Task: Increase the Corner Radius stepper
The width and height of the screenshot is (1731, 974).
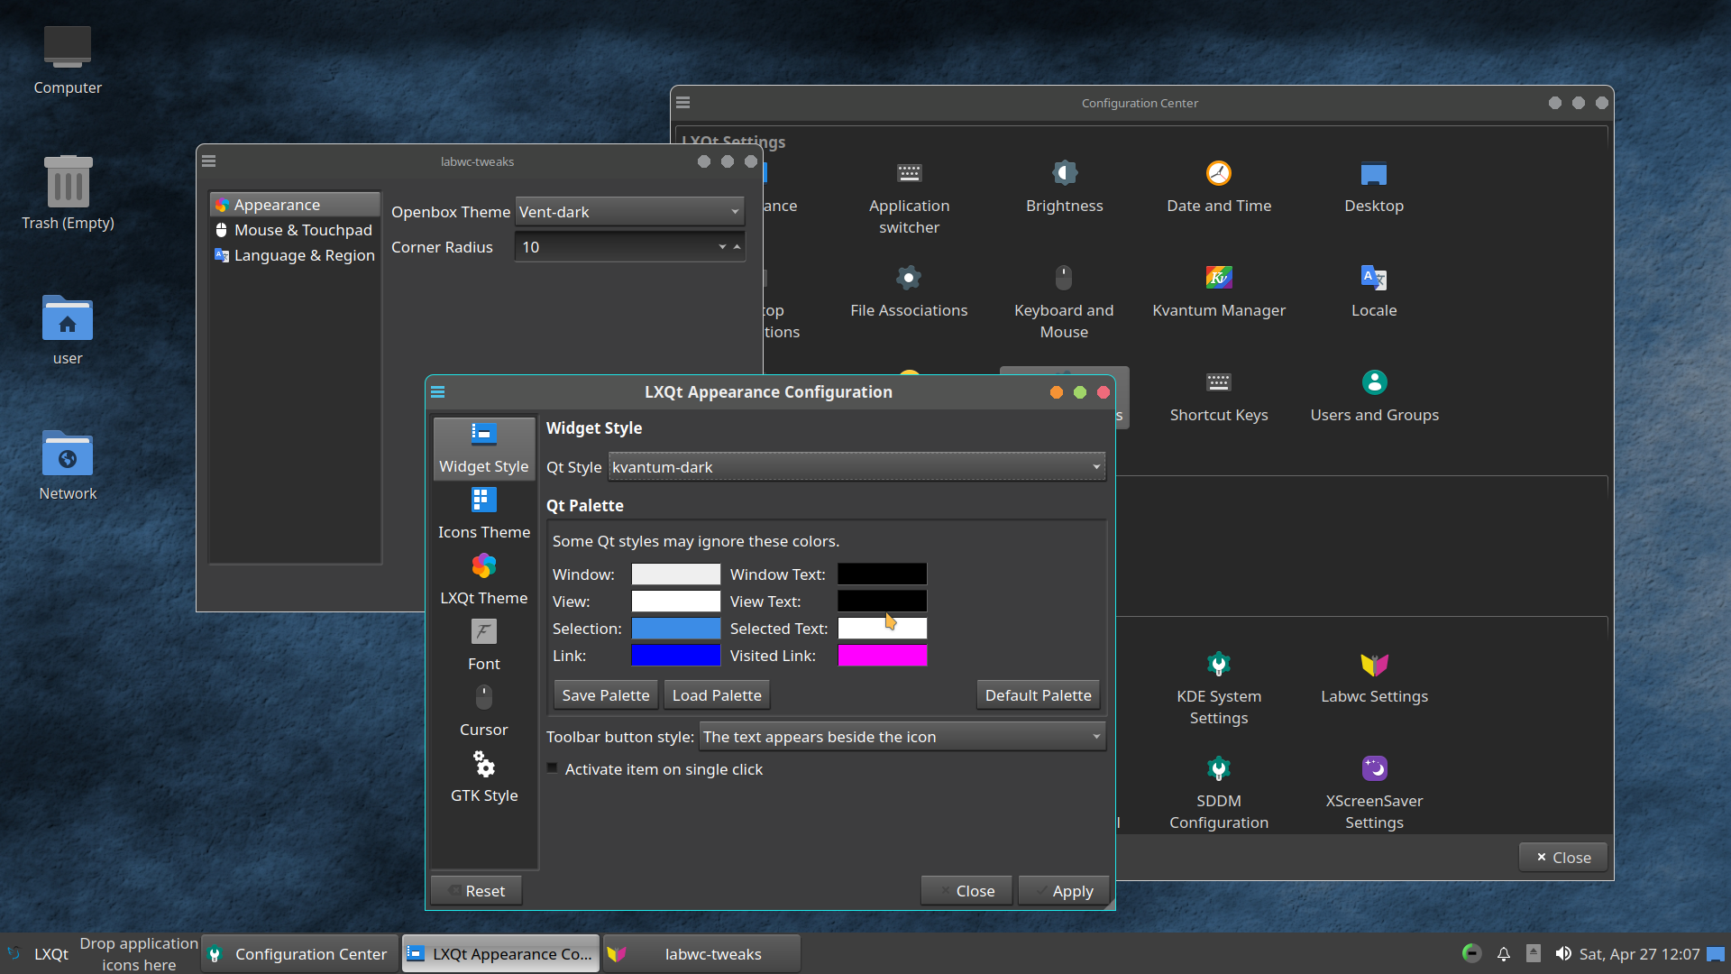Action: coord(737,246)
